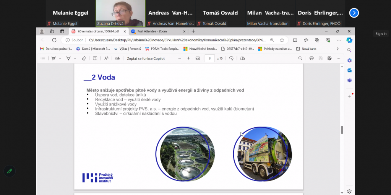Open Microsoft 365 sidebar icon

pos(349,60)
